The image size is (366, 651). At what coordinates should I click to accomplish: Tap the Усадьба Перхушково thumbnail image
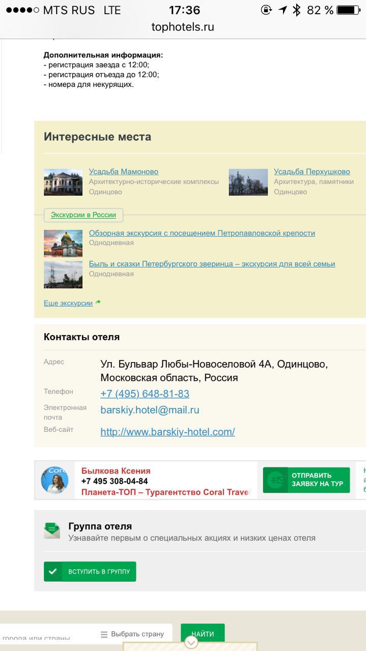pos(248,182)
